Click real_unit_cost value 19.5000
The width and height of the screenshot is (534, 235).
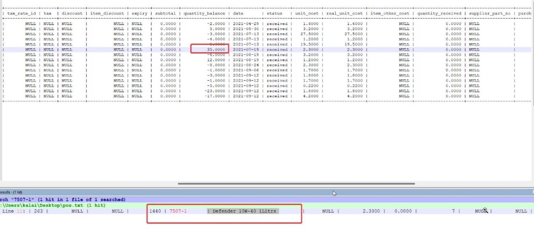point(354,45)
